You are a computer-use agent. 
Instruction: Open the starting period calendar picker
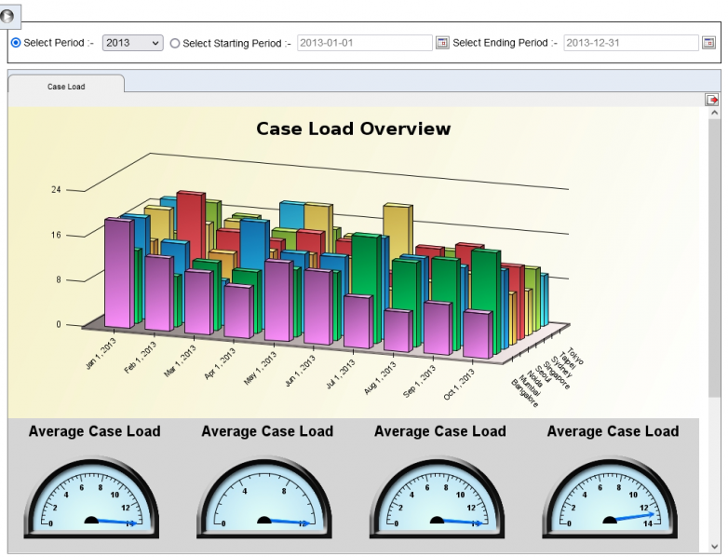(x=443, y=43)
